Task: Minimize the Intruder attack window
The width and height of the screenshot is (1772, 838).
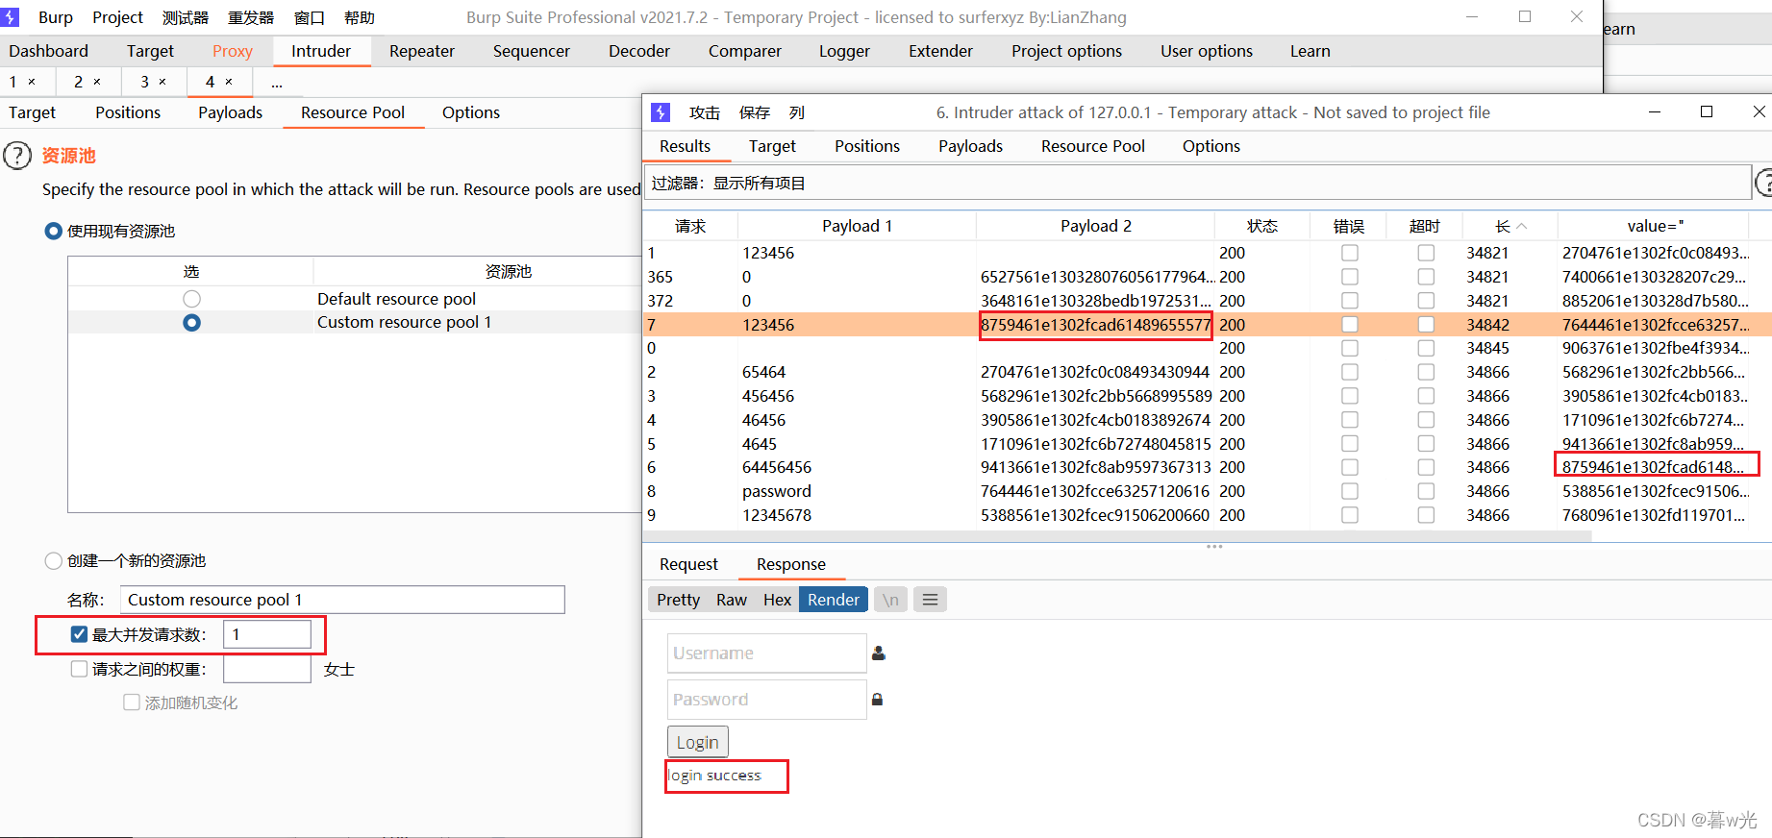Action: click(1655, 111)
